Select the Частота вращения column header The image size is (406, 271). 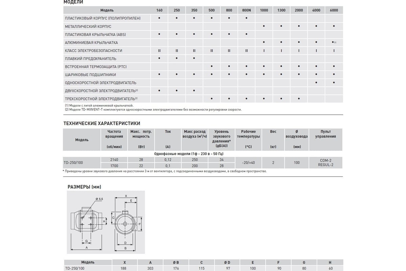(114, 139)
